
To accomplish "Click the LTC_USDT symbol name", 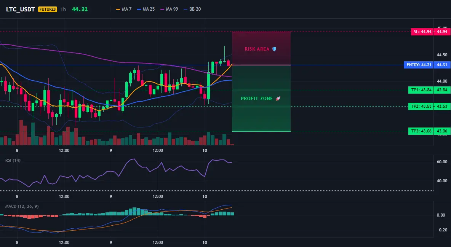I will (x=21, y=9).
